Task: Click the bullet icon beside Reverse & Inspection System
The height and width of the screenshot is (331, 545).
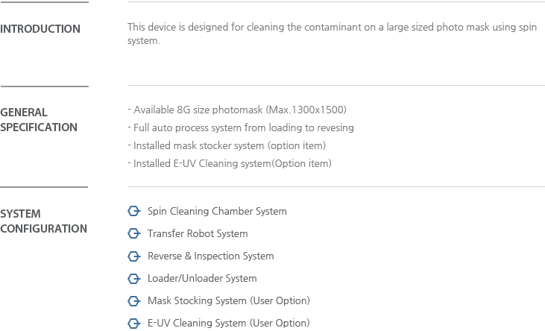Action: click(x=133, y=256)
